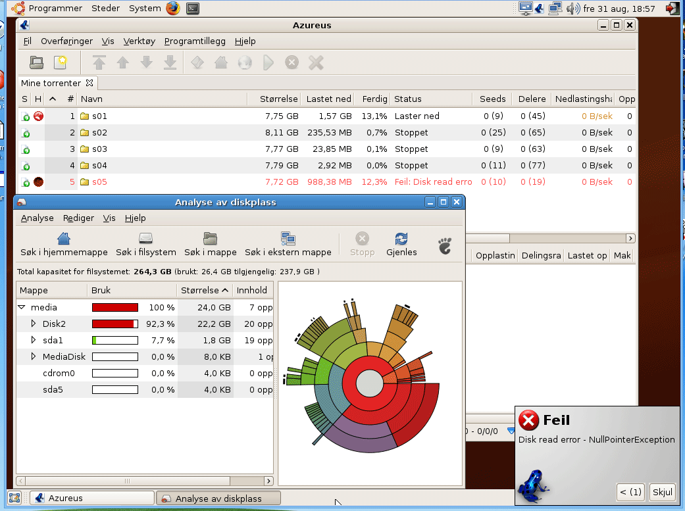Click the horizontal scrollbar under the folder list
Image resolution: width=685 pixels, height=511 pixels.
point(128,481)
